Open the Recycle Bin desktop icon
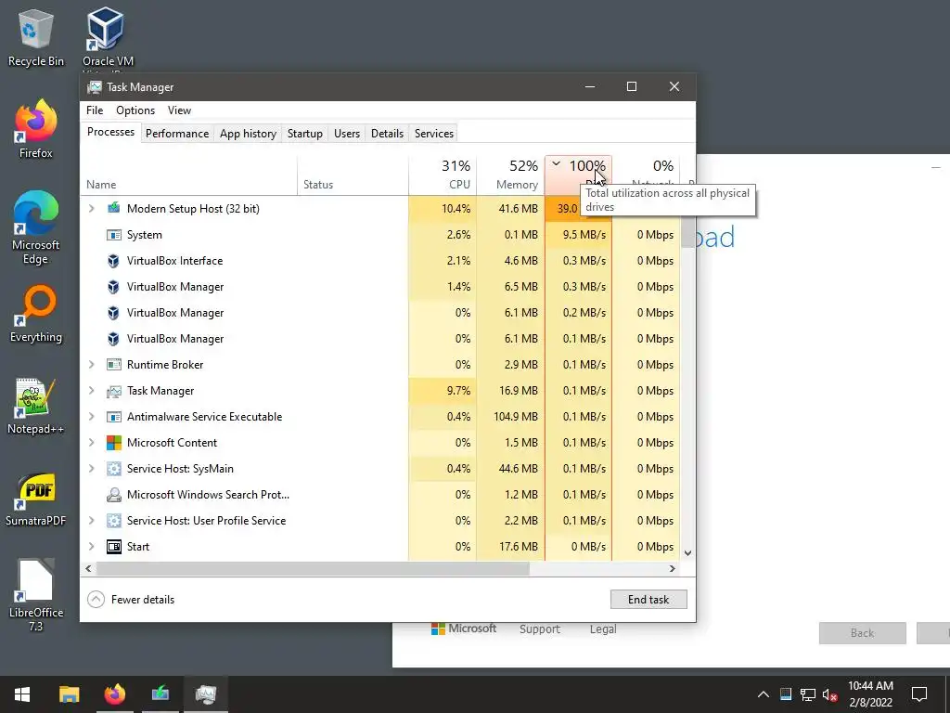This screenshot has width=950, height=713. coord(35,37)
